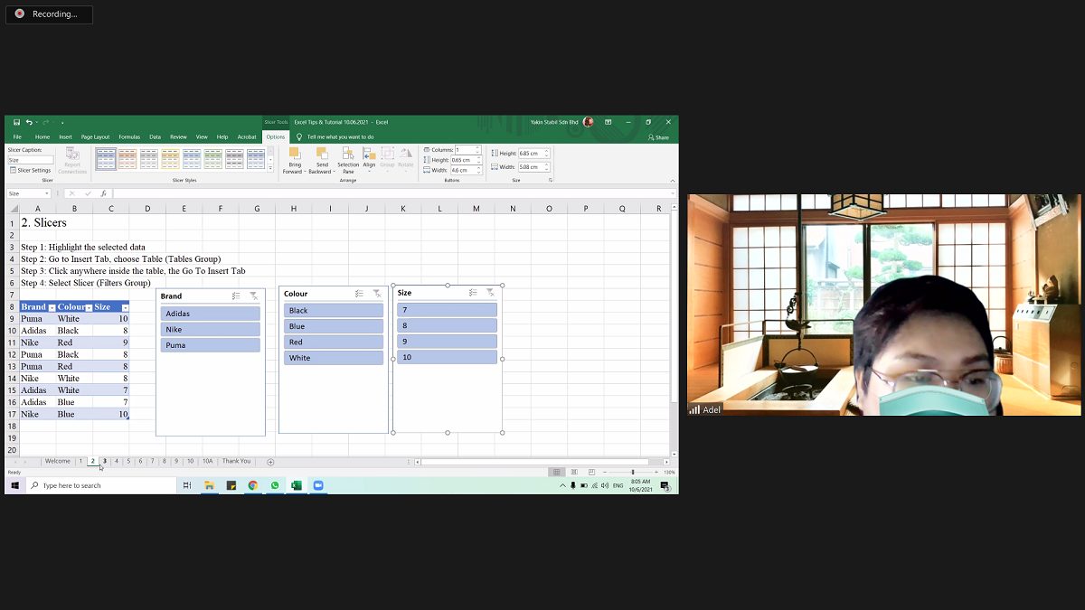Click Tell me what you want to do
The width and height of the screenshot is (1085, 610).
pos(340,137)
